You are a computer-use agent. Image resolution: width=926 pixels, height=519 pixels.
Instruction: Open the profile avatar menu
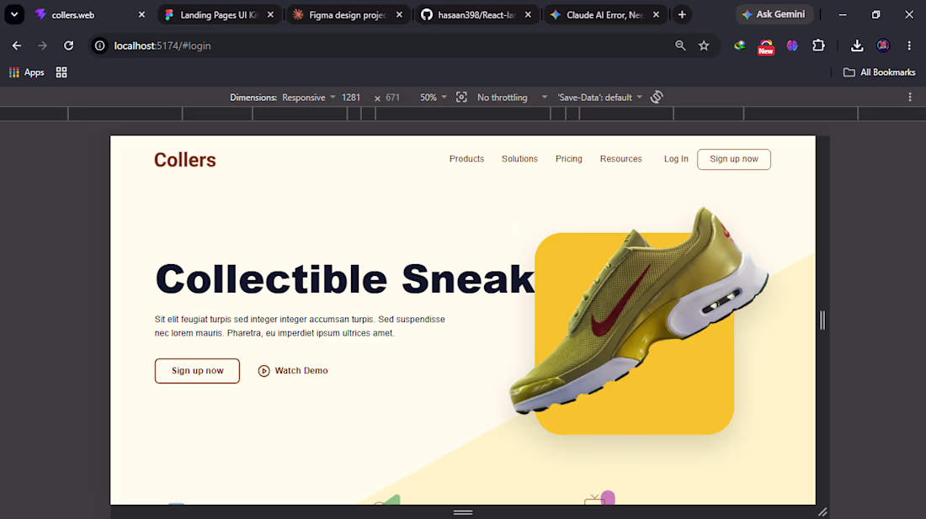click(883, 45)
